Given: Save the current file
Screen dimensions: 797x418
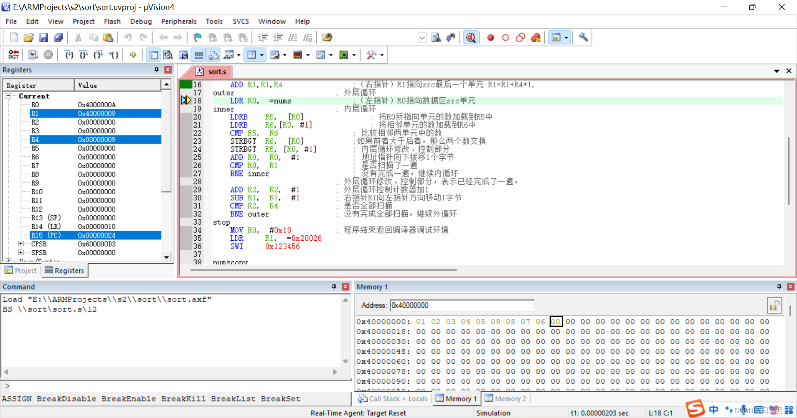Looking at the screenshot, I should tap(43, 38).
